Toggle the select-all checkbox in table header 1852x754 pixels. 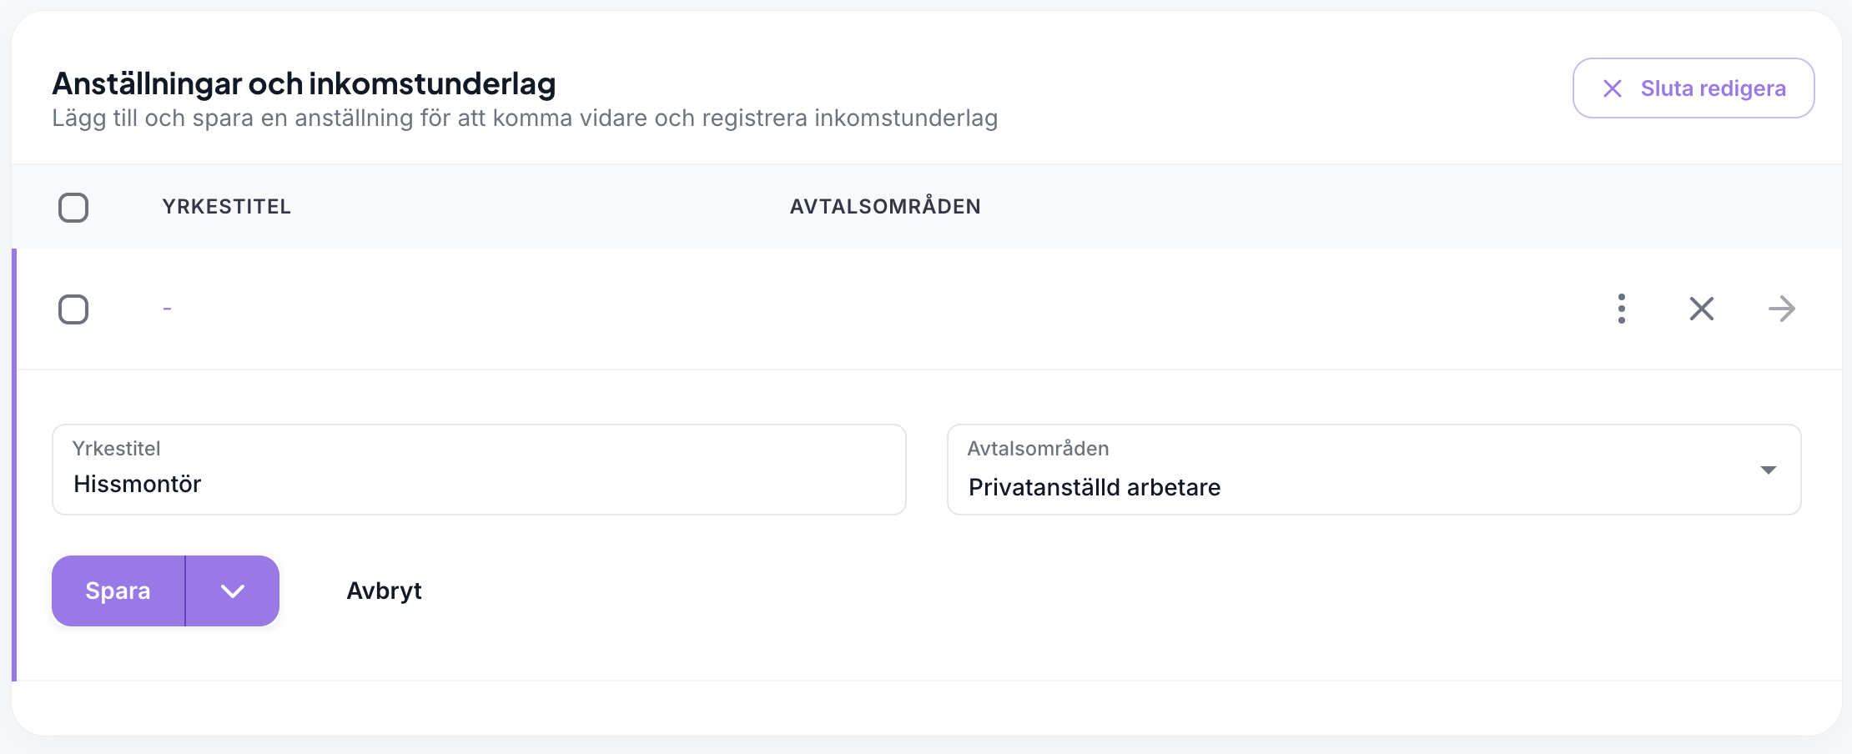(x=73, y=208)
